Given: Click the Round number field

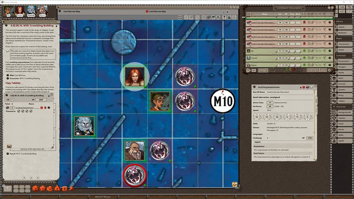Looking at the screenshot, I should pos(323,70).
